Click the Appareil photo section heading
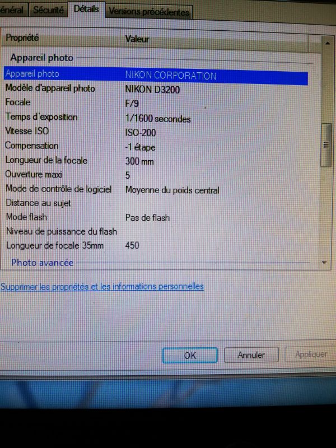Image resolution: width=336 pixels, height=448 pixels. coord(42,58)
